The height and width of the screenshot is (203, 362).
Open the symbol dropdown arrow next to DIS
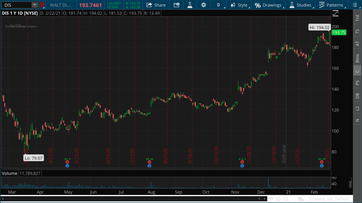click(x=34, y=5)
